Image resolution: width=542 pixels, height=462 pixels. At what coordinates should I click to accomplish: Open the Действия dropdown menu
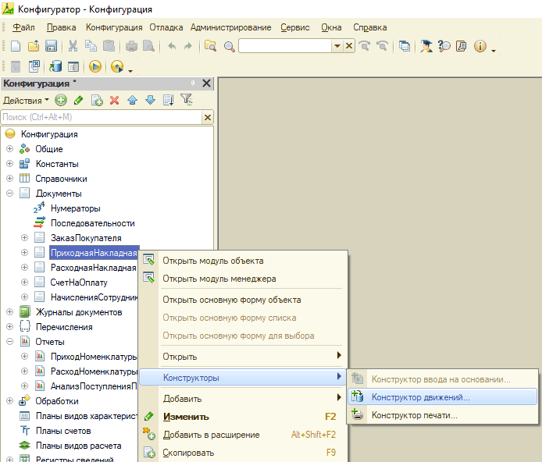point(26,101)
